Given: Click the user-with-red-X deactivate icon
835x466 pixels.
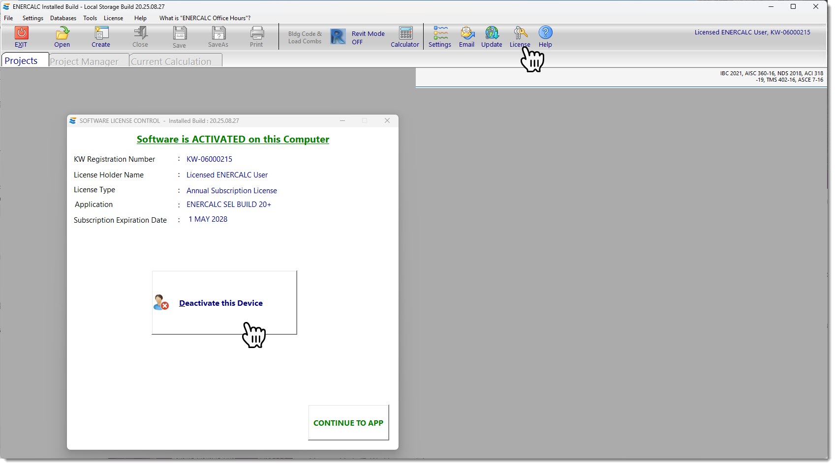Looking at the screenshot, I should (161, 302).
